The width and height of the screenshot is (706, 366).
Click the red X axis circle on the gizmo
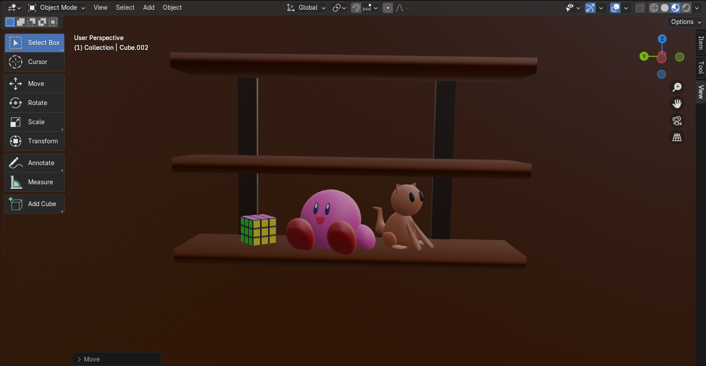[x=661, y=58]
